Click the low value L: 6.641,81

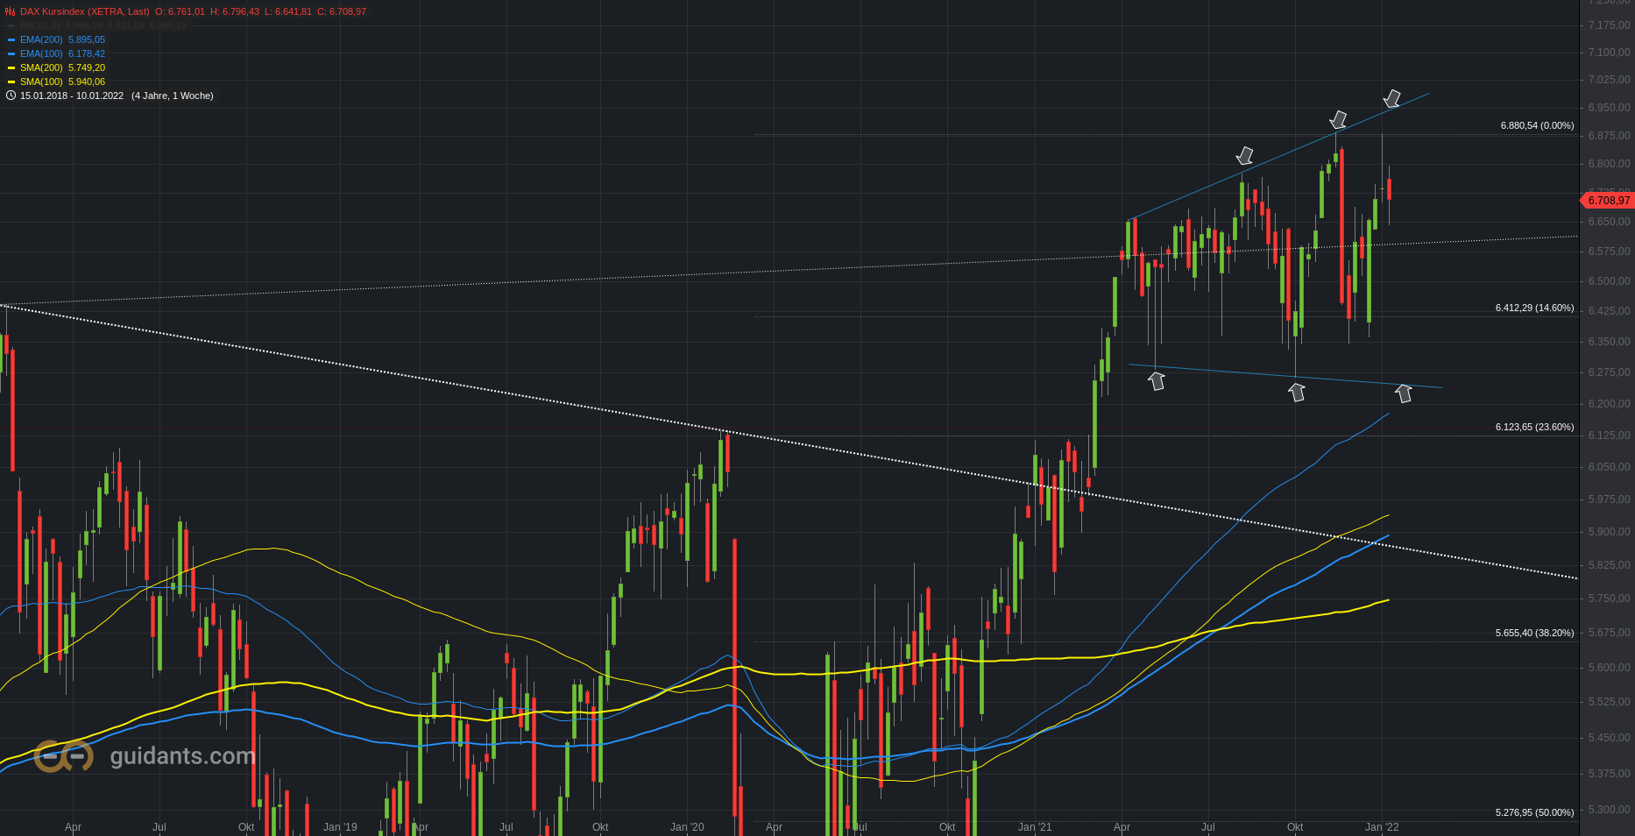288,11
